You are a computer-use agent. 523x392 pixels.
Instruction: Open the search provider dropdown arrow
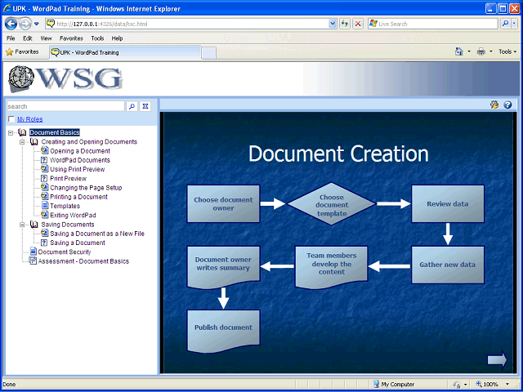tap(514, 24)
